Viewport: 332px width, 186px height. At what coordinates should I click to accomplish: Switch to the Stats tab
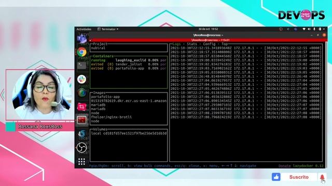pos(192,44)
